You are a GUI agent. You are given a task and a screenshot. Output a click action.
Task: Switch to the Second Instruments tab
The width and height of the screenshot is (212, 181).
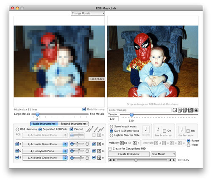73,124
